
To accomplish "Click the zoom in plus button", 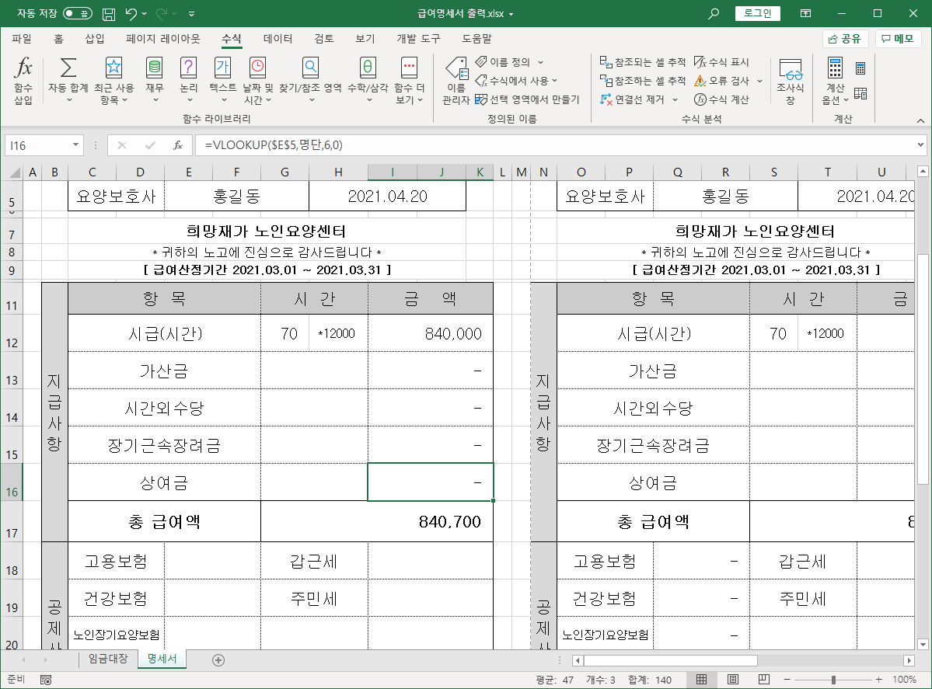I will coord(878,680).
